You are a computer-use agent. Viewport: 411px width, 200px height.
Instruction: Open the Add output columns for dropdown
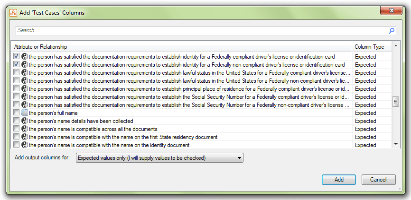(x=159, y=158)
